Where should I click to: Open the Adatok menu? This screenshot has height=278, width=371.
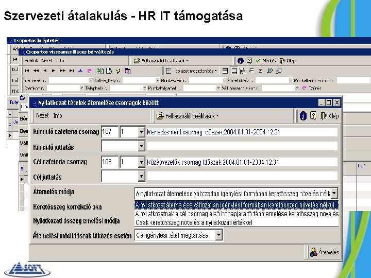31,61
